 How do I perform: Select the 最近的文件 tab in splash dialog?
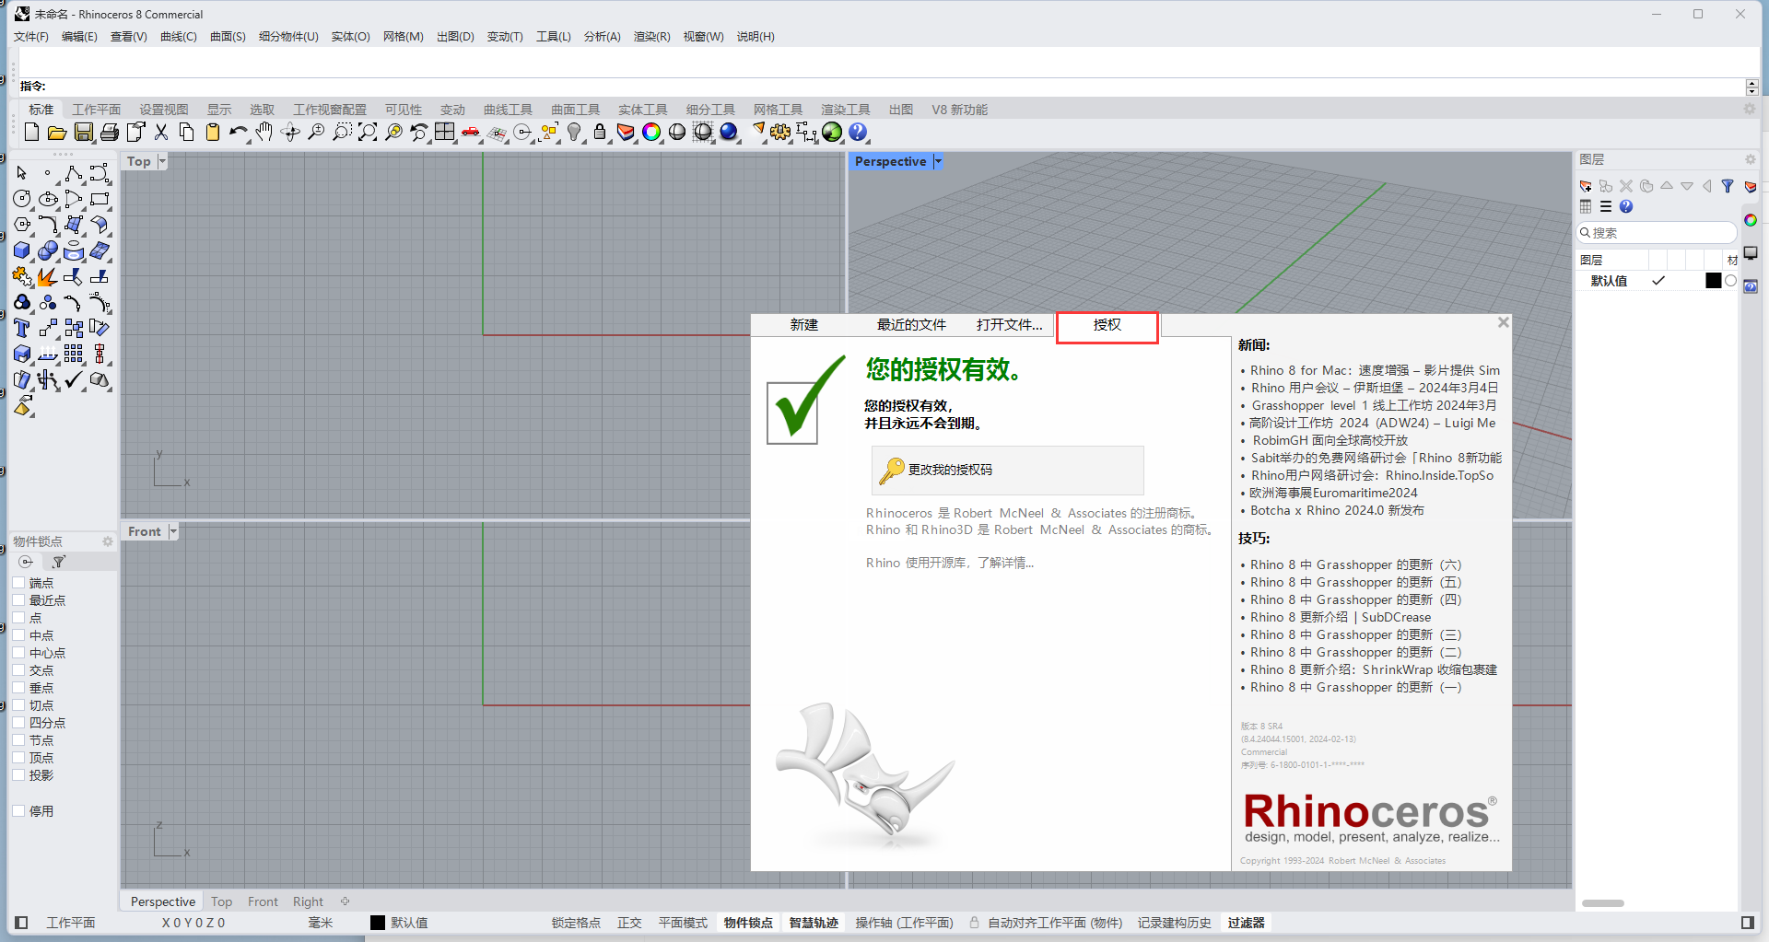[911, 325]
